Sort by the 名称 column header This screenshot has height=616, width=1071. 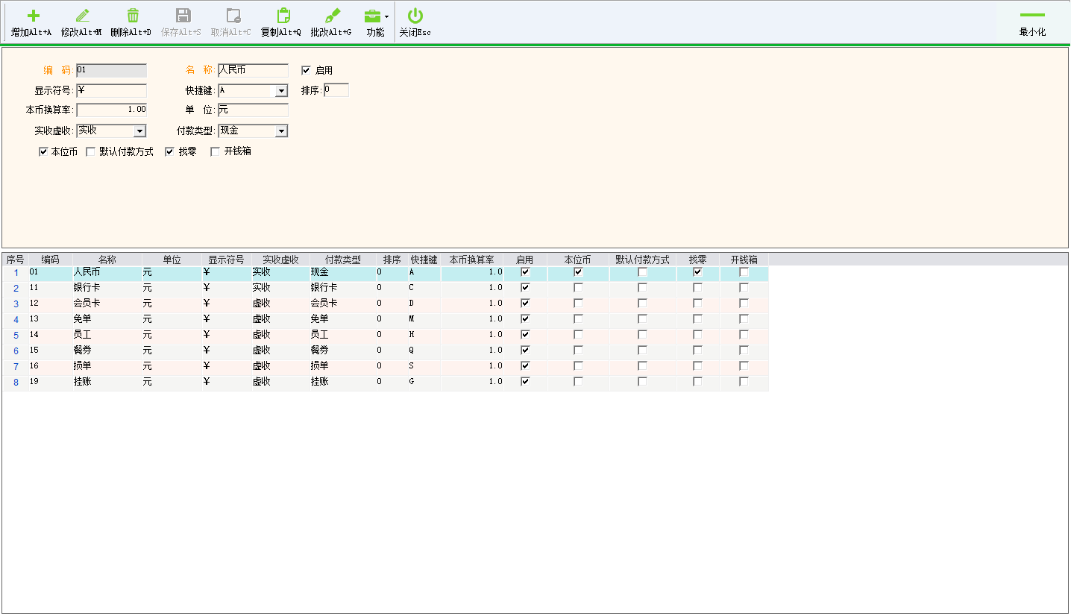[107, 260]
